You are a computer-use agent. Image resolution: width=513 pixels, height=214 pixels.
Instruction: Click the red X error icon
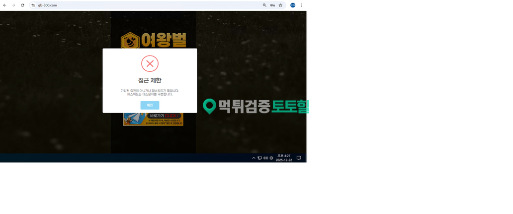[x=150, y=64]
